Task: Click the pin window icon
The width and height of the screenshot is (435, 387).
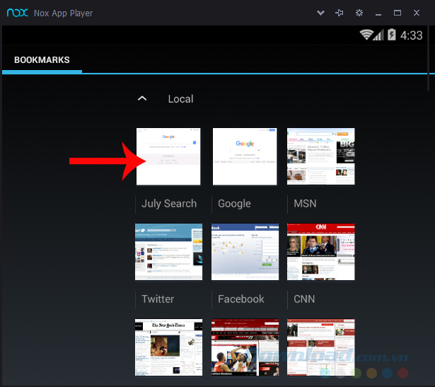Action: tap(340, 13)
